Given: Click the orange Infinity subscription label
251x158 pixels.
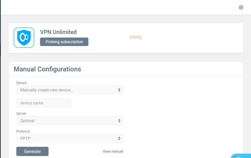Looking at the screenshot, I should (136, 37).
